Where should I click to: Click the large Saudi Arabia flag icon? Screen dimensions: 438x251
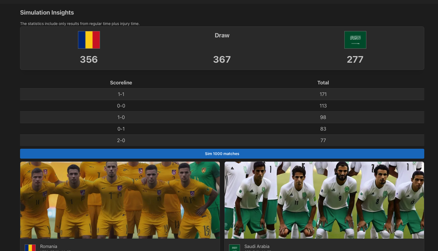(355, 40)
